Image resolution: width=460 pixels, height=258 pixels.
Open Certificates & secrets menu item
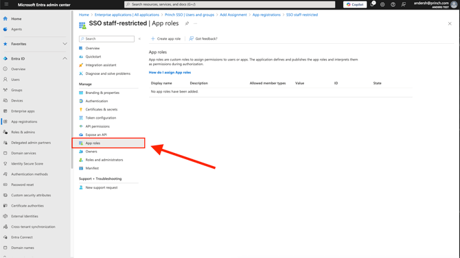click(101, 109)
